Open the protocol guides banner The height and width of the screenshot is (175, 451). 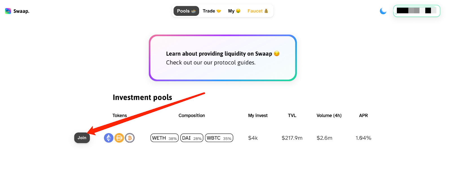(x=223, y=58)
